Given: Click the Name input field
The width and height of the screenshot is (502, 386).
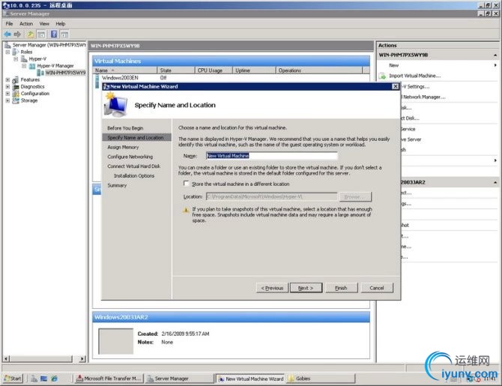Looking at the screenshot, I should (271, 156).
